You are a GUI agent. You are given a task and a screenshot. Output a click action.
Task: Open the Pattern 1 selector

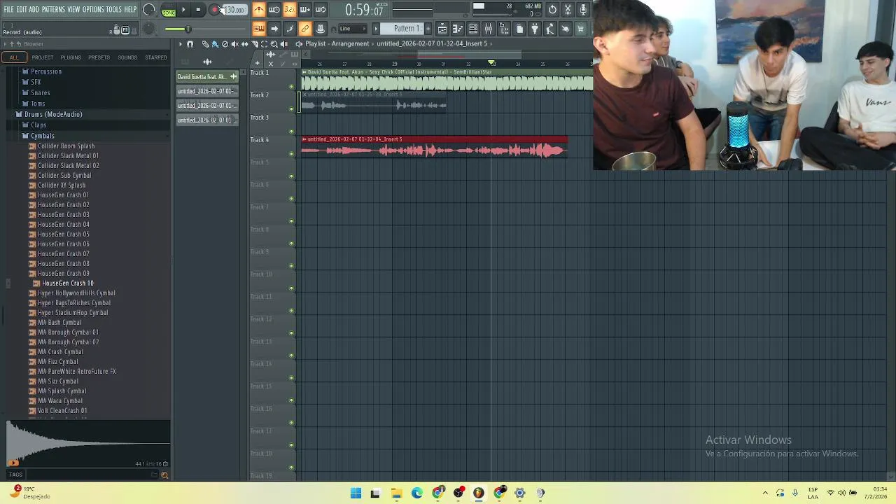[x=403, y=29]
